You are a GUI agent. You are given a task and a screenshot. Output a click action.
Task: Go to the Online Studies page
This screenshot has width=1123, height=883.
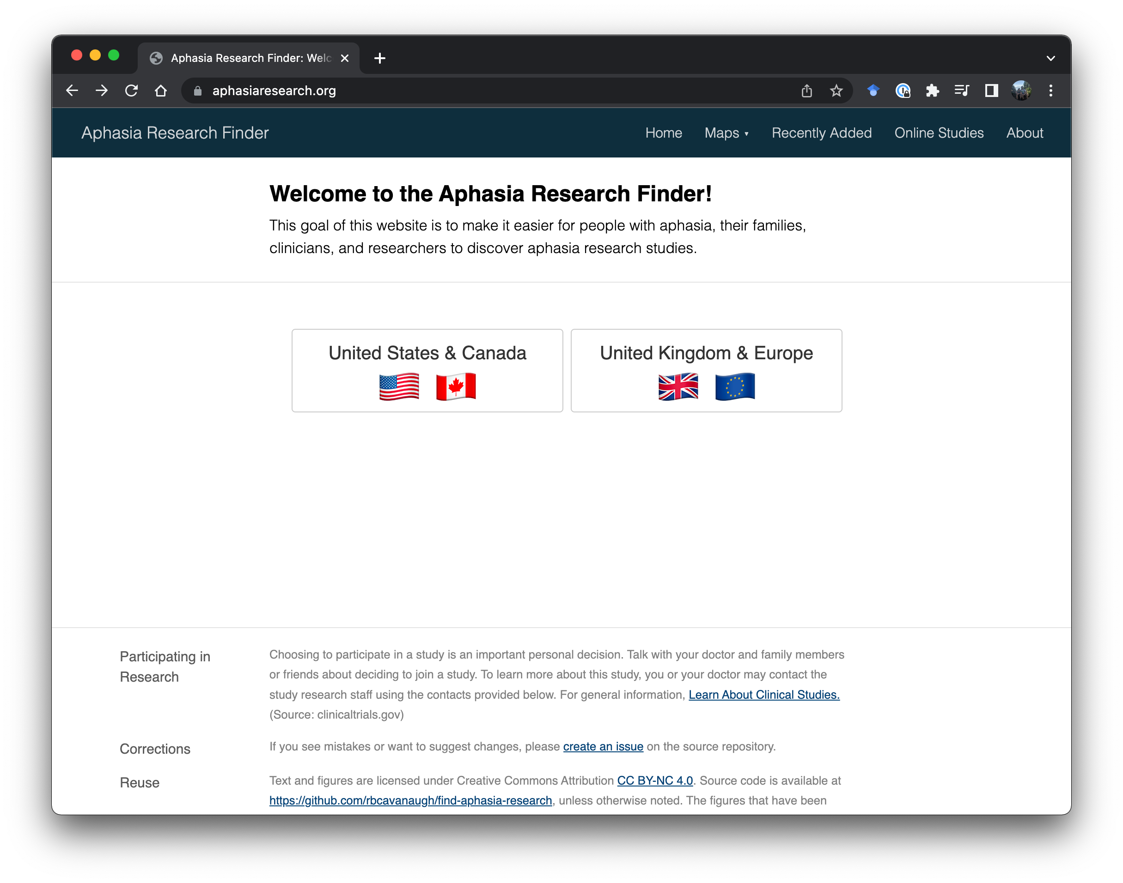[939, 133]
